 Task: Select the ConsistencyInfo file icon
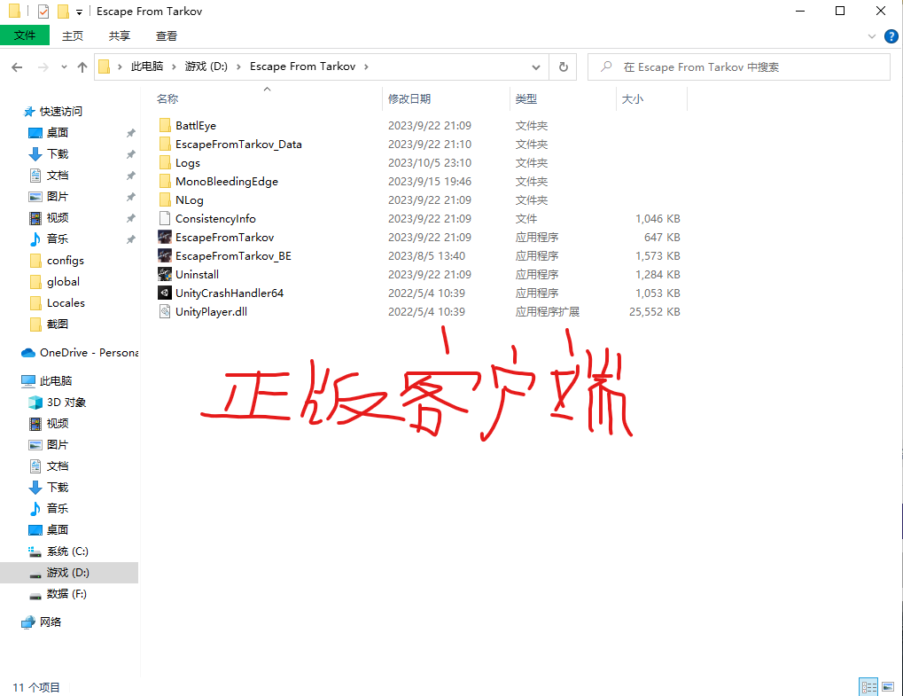point(165,218)
